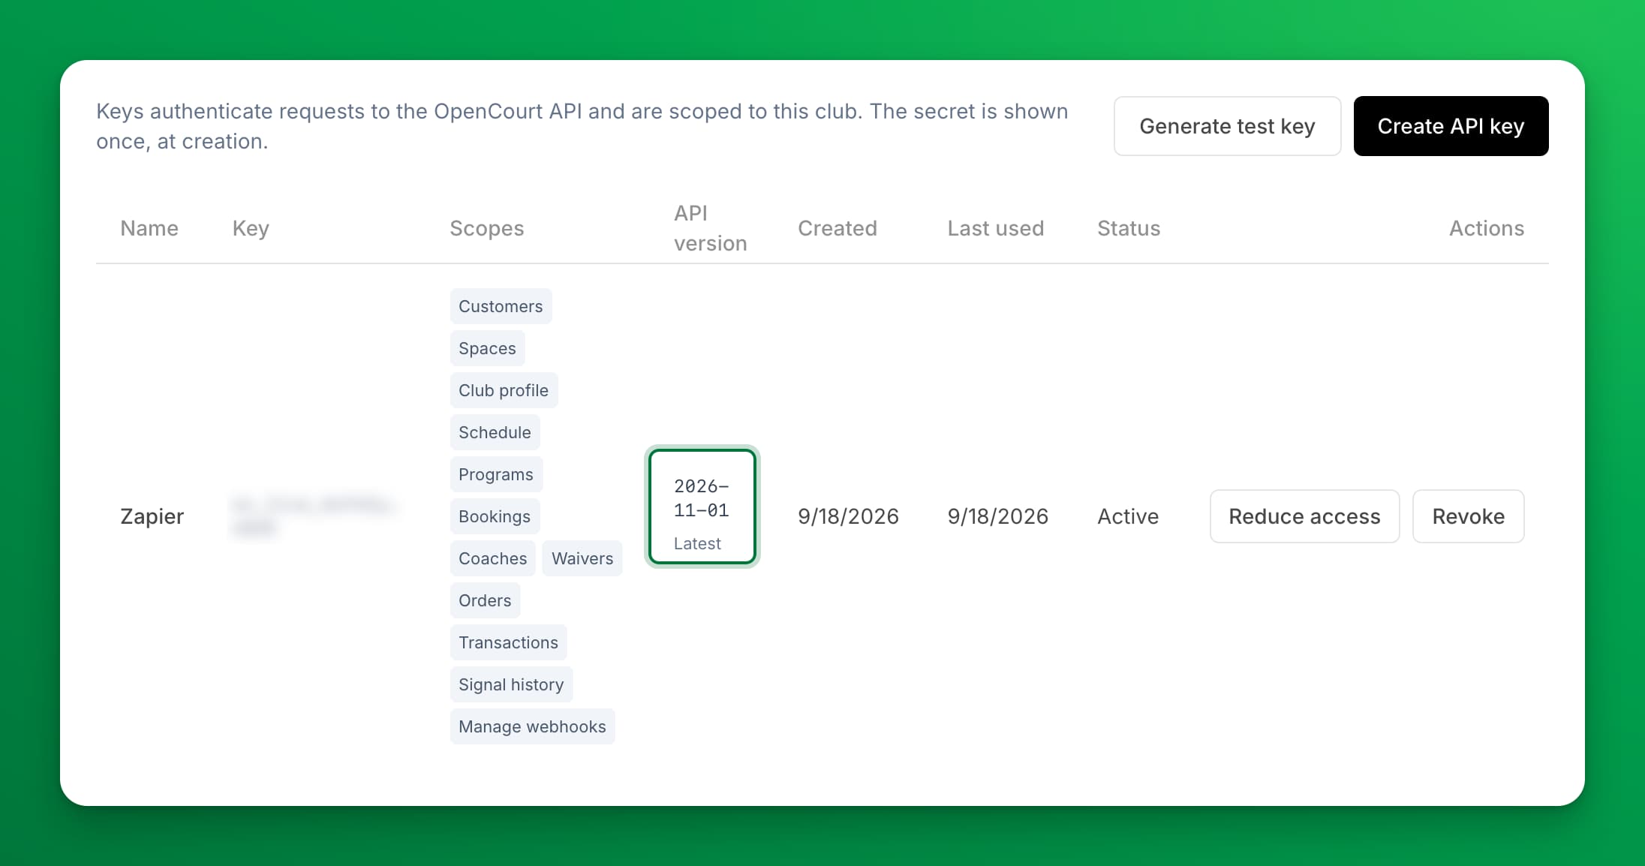Select the 2026-11-01 API version box
The width and height of the screenshot is (1645, 866).
702,507
